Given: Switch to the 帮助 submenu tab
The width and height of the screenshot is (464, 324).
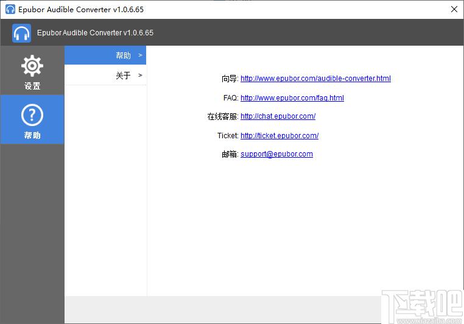Looking at the screenshot, I should point(105,55).
